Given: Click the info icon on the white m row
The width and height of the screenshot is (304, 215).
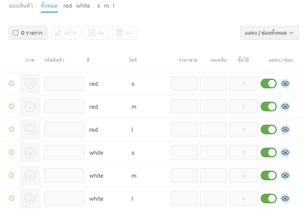Looking at the screenshot, I should click(12, 175).
